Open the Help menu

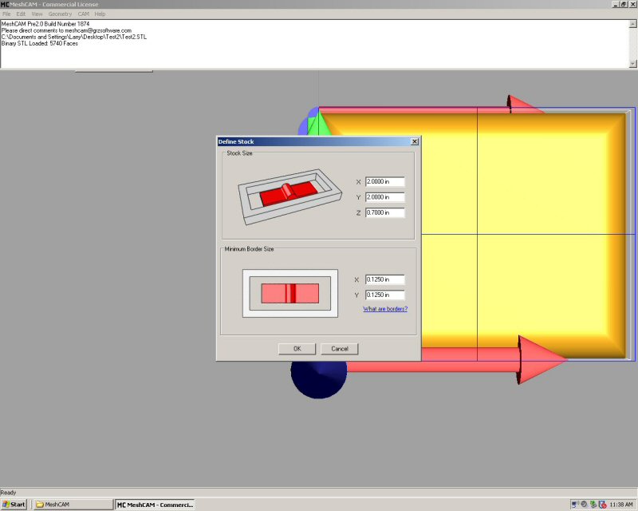tap(100, 14)
